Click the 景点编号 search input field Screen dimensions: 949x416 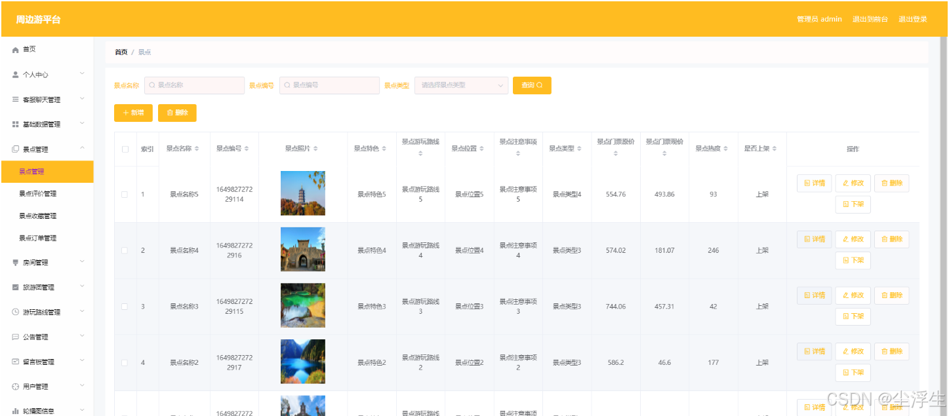coord(329,85)
